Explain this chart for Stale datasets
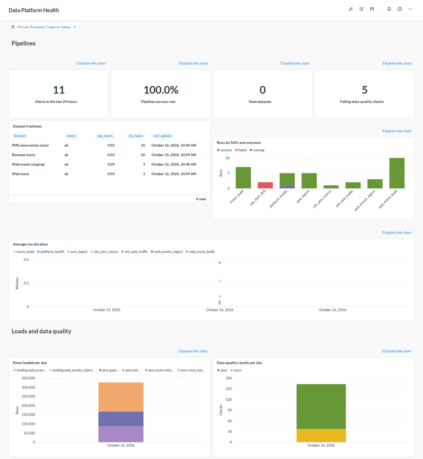Viewport: 423px width, 459px height. (x=295, y=64)
